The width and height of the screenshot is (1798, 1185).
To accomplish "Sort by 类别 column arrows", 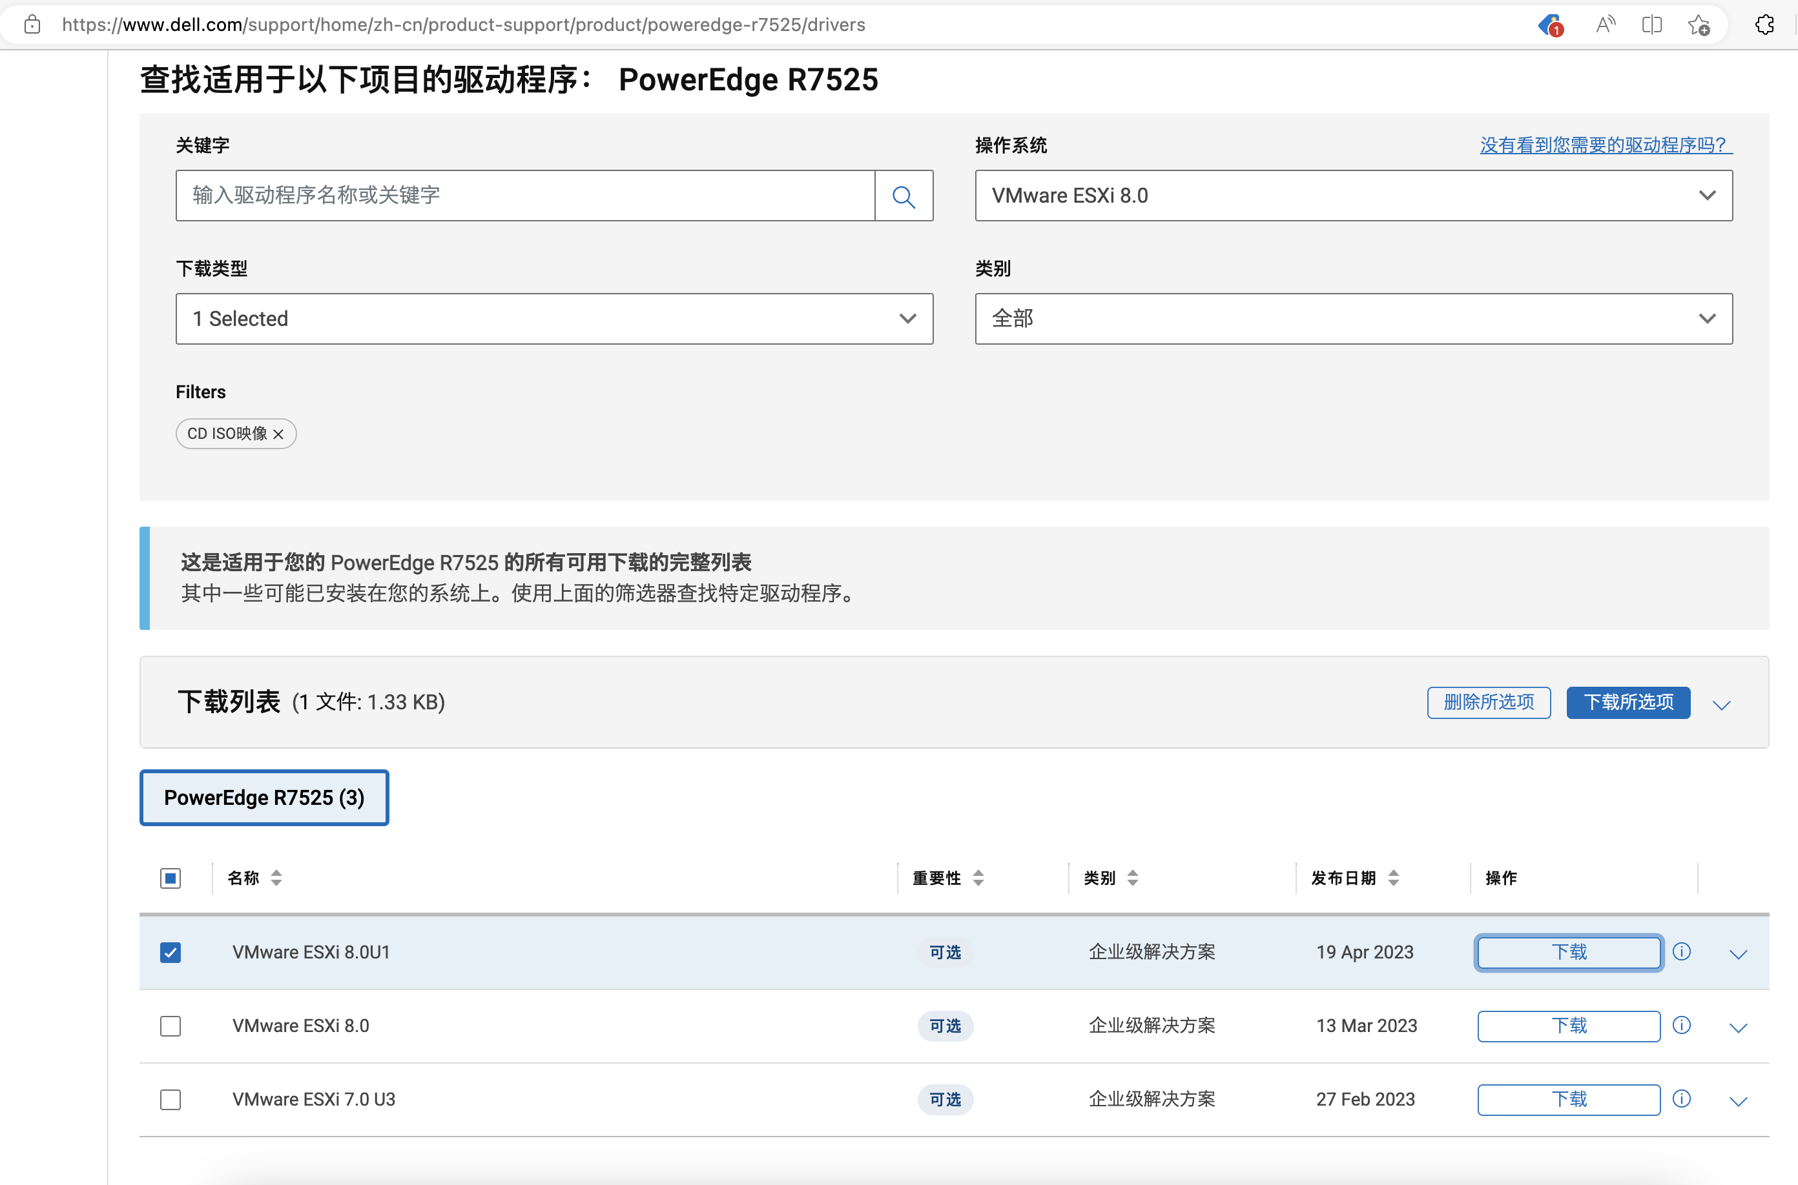I will click(1133, 877).
